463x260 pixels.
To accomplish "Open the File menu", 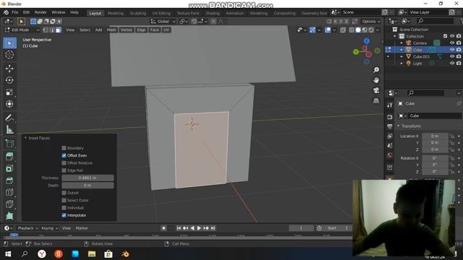I will (14, 12).
